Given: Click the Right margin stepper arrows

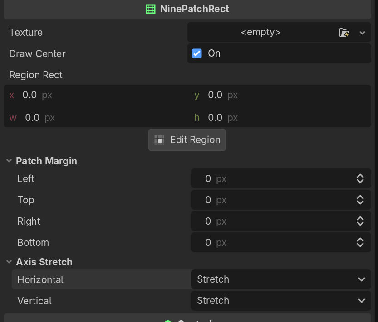Looking at the screenshot, I should [360, 221].
